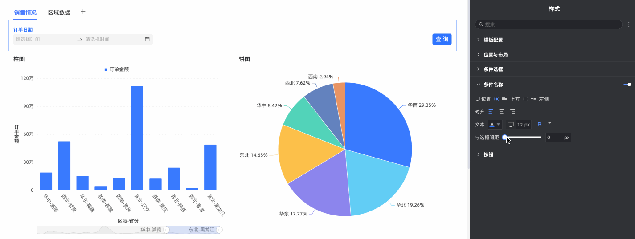Open the text color dropdown

(x=495, y=125)
